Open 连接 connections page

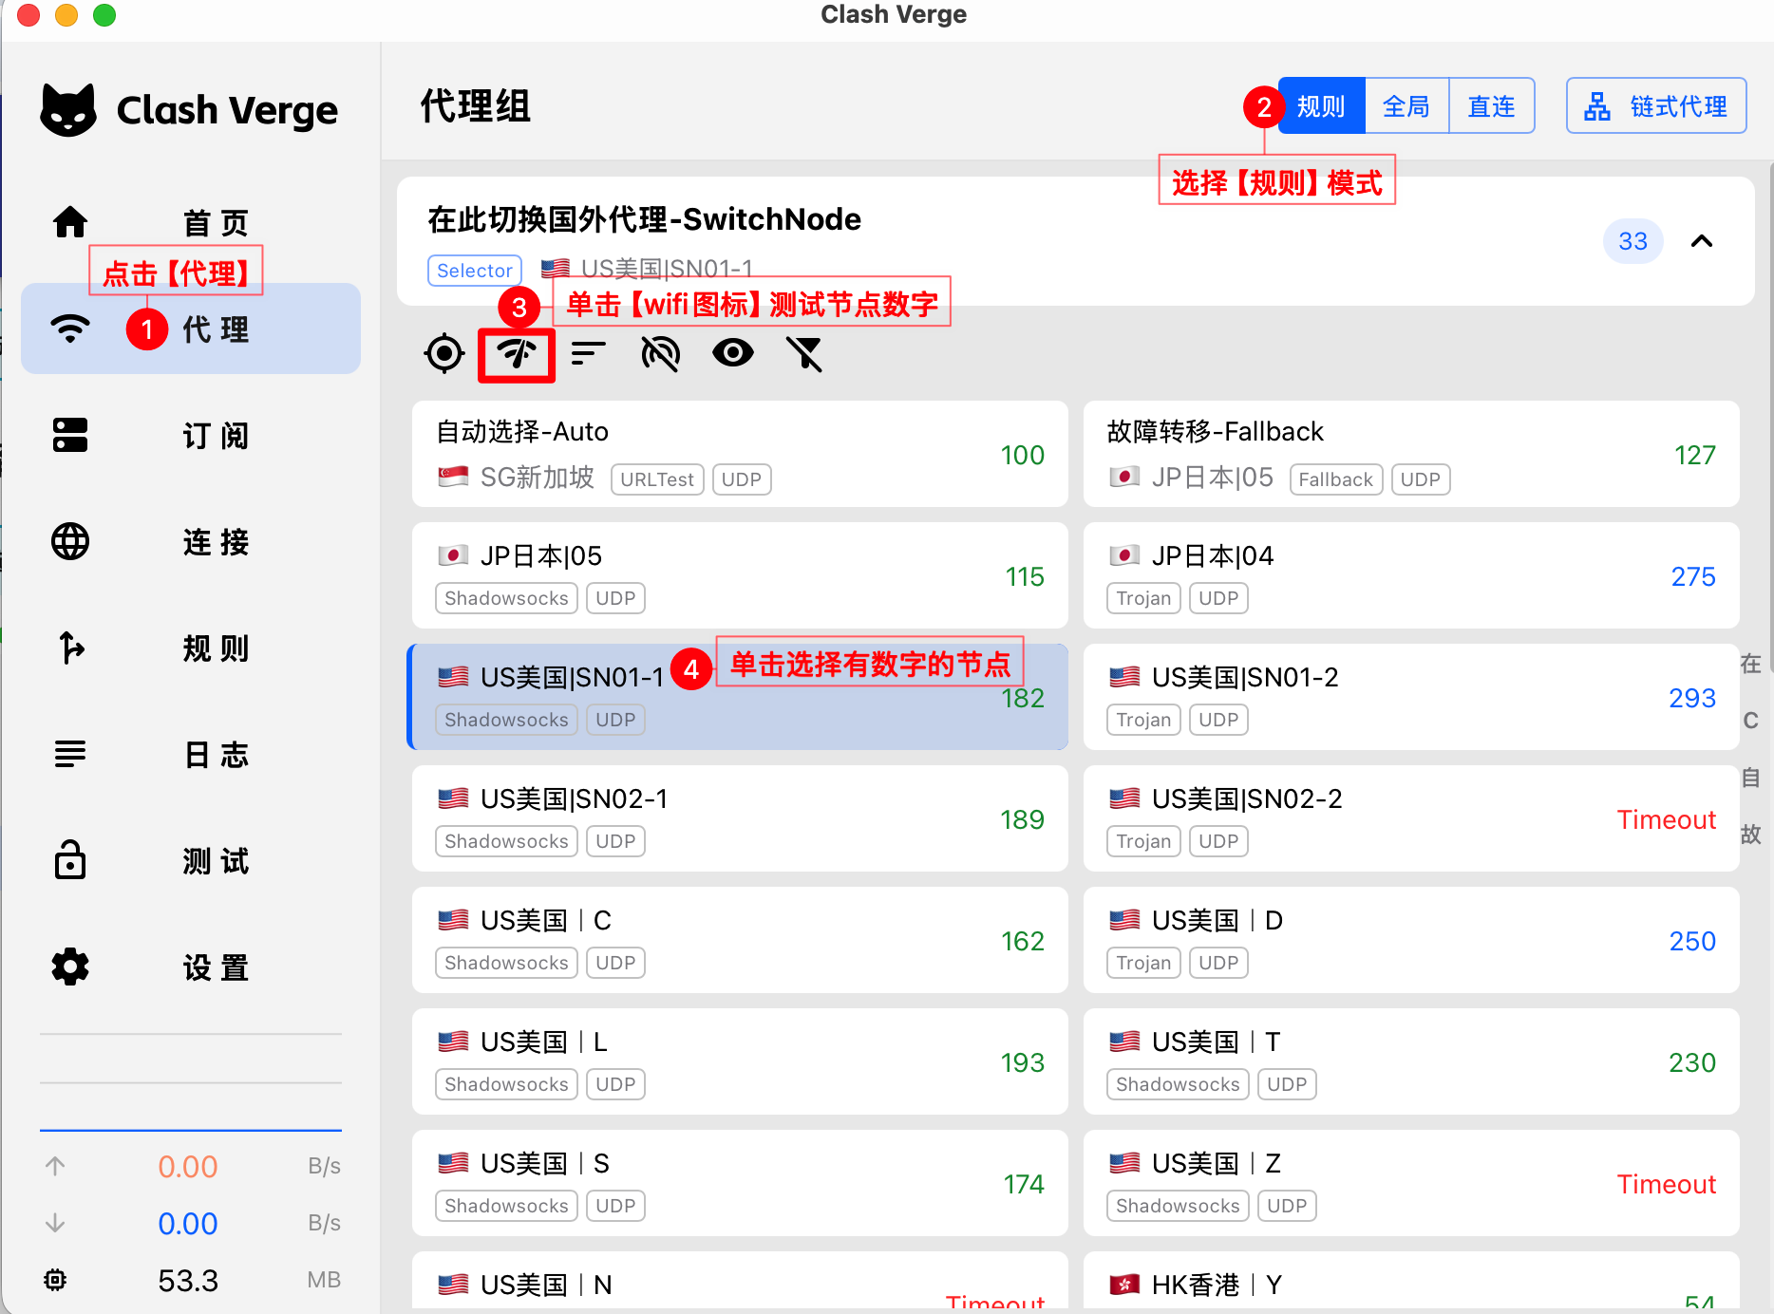click(191, 542)
